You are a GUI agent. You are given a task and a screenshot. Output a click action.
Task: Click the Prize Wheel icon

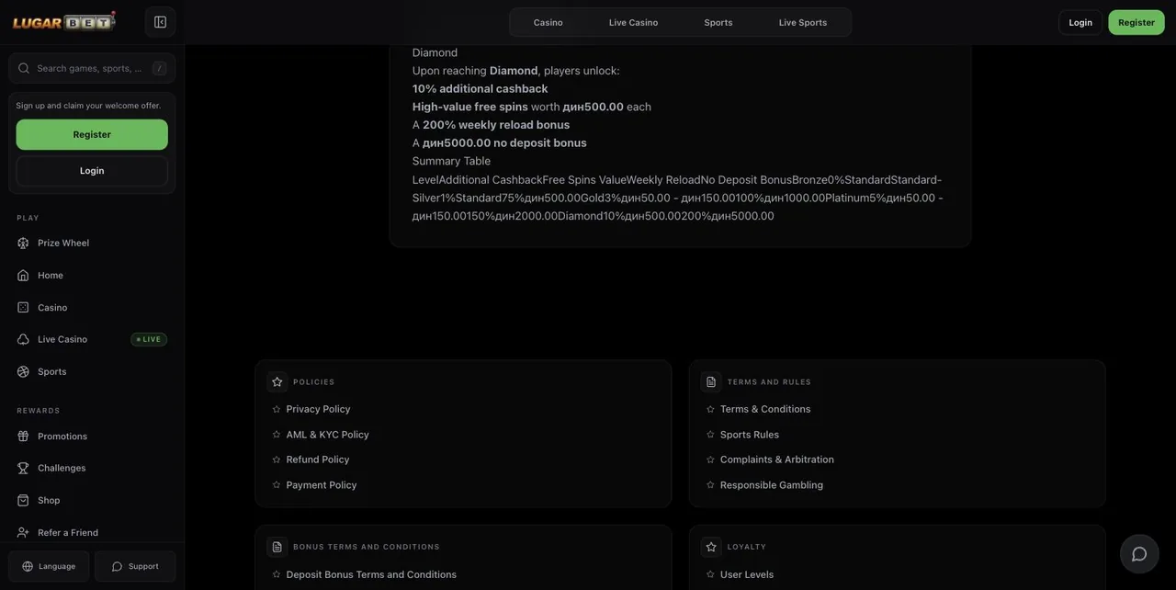click(x=23, y=244)
